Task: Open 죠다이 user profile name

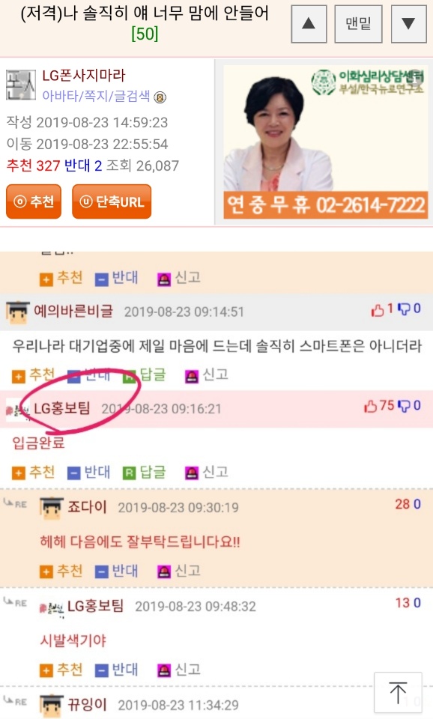Action: [x=87, y=507]
